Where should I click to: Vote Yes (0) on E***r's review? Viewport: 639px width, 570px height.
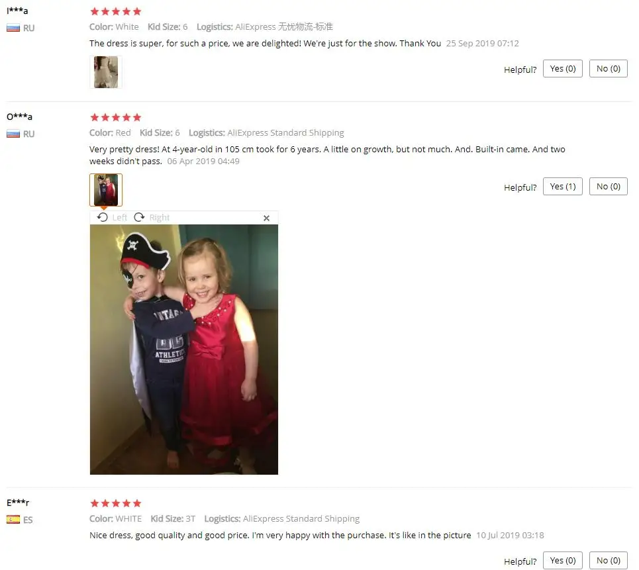563,560
